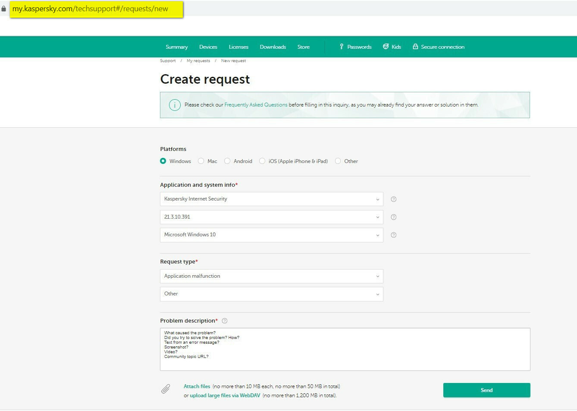Viewport: 577px width, 411px height.
Task: Click the Secure connection lock icon
Action: (415, 47)
